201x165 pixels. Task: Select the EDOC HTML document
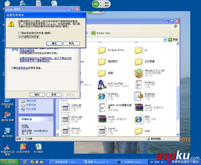point(139,119)
